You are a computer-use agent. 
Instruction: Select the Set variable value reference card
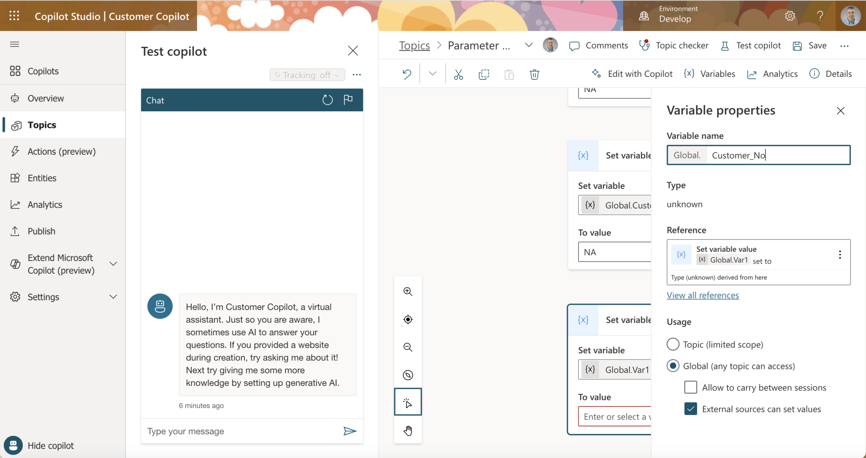coord(758,262)
